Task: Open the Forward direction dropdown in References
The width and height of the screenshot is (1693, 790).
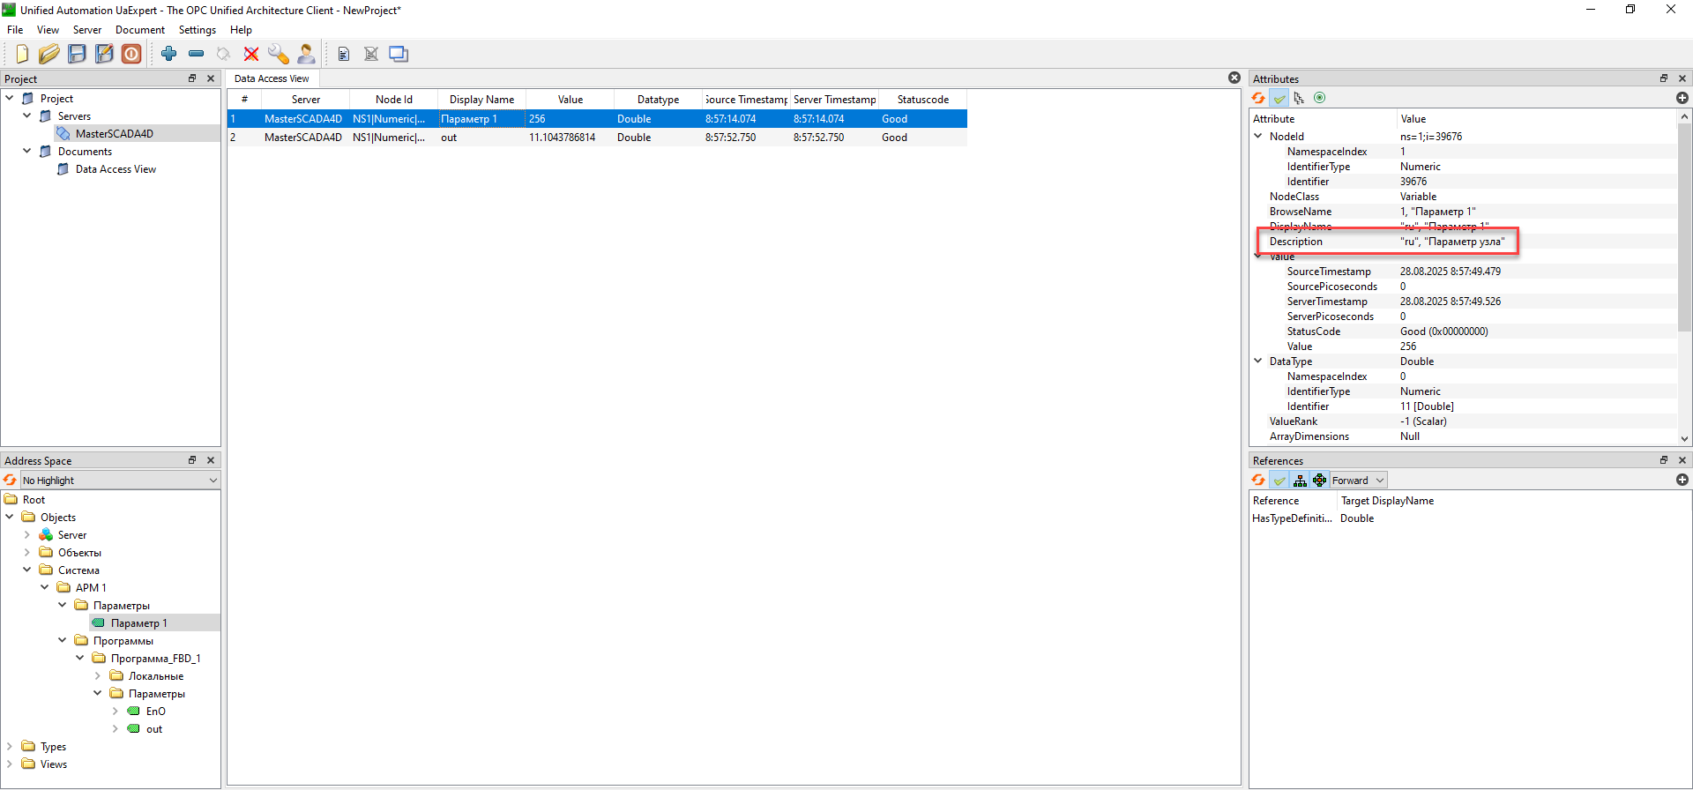Action: pyautogui.click(x=1358, y=480)
